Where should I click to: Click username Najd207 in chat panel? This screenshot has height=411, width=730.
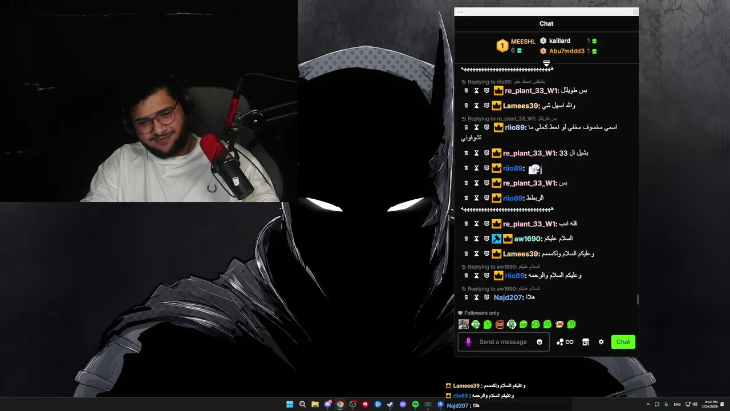point(508,297)
